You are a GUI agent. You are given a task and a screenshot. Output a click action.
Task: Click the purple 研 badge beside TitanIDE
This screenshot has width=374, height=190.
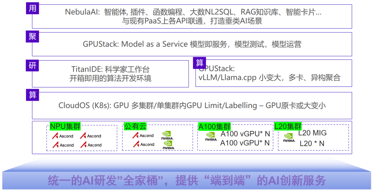coord(33,65)
